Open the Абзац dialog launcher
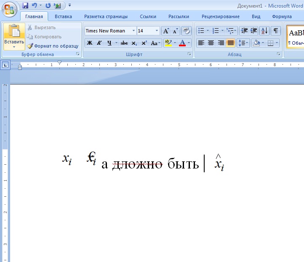This screenshot has height=262, width=304. point(279,54)
